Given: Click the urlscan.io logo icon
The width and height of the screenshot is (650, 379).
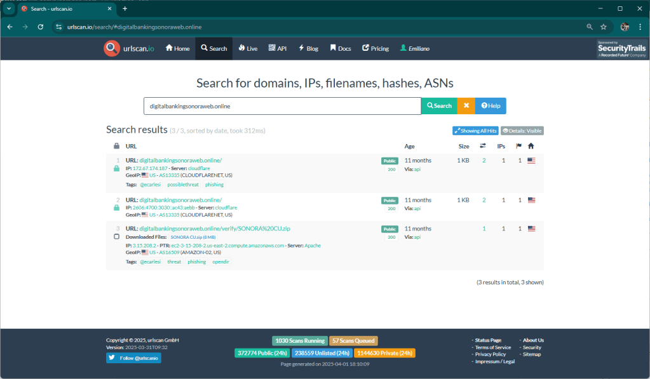Looking at the screenshot, I should [x=112, y=48].
